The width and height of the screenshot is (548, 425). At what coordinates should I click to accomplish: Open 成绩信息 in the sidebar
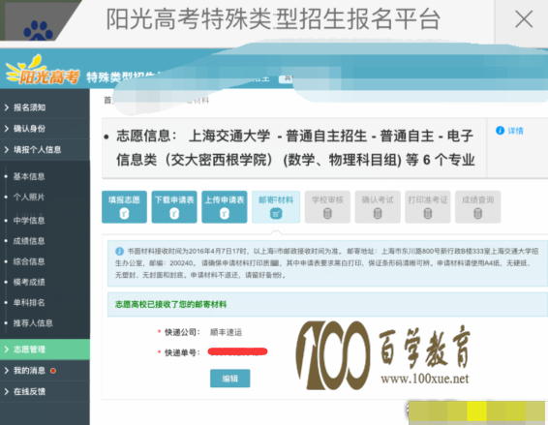(29, 241)
